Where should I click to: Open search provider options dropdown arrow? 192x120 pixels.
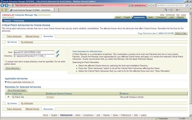190,5
